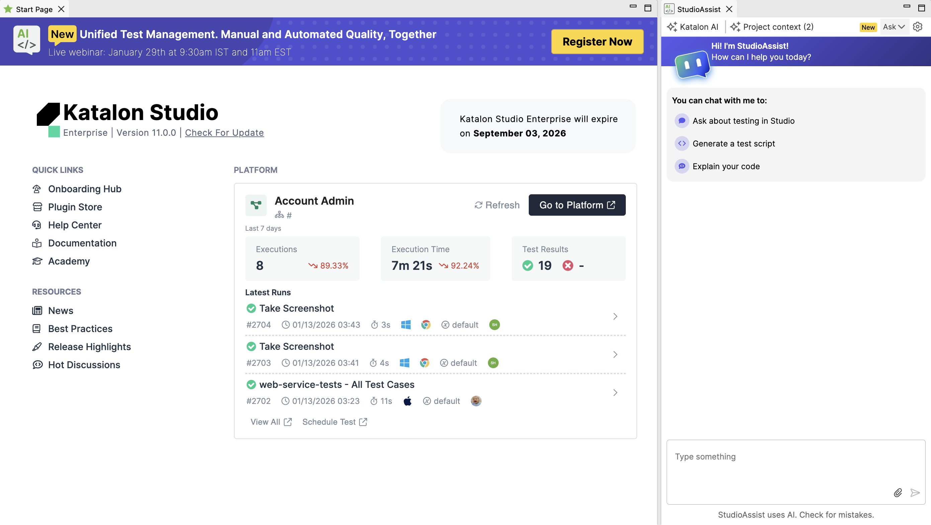
Task: Open StudioAssist settings gear
Action: pyautogui.click(x=918, y=27)
